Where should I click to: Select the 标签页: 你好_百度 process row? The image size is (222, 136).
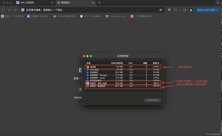[x=123, y=83]
